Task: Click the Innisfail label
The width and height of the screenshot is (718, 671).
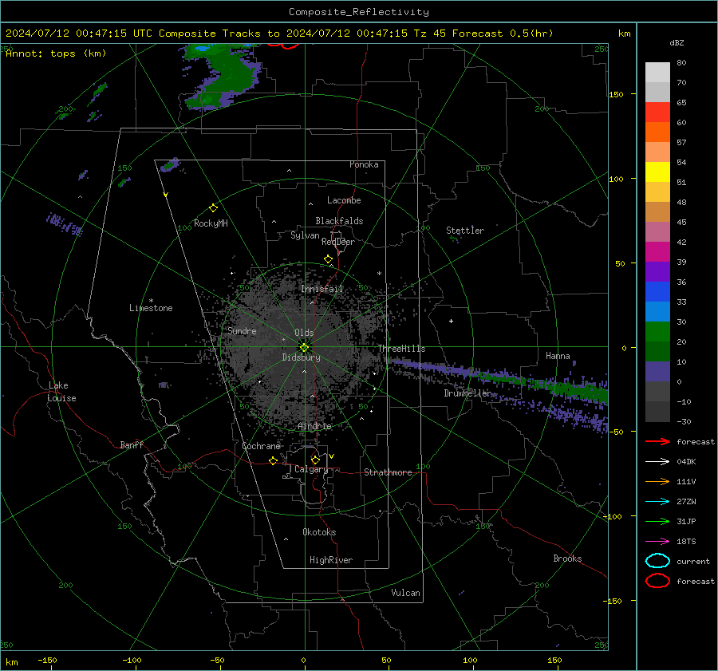Action: (x=322, y=289)
